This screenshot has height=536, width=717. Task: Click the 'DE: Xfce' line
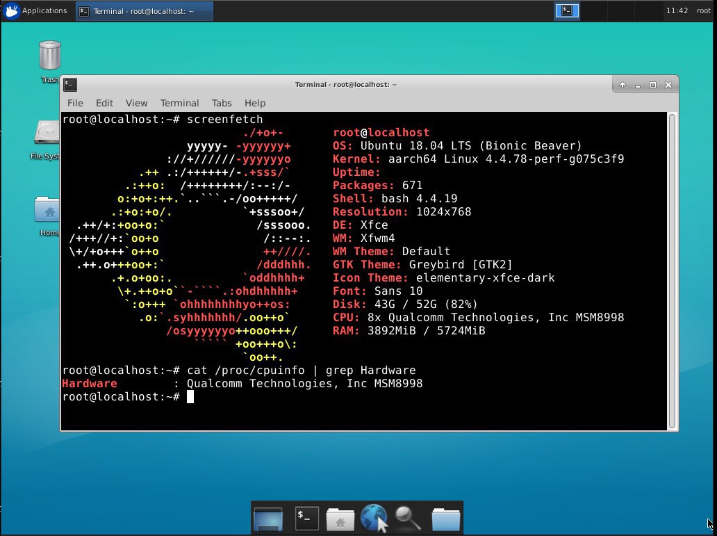coord(361,225)
